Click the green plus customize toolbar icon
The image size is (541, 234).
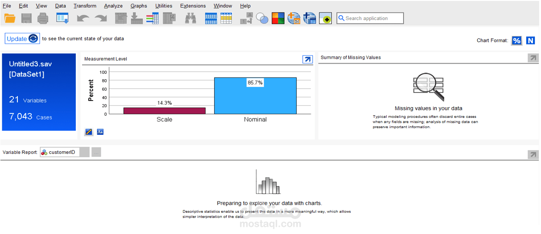(x=325, y=18)
